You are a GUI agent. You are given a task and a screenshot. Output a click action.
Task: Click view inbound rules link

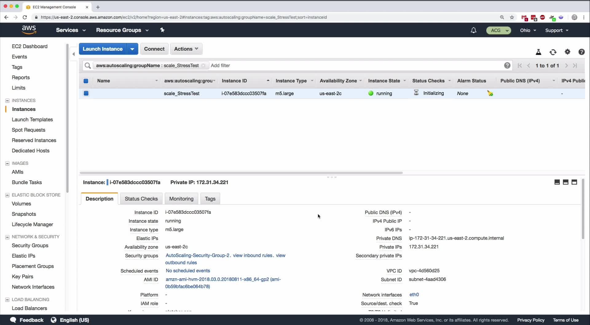click(x=253, y=255)
